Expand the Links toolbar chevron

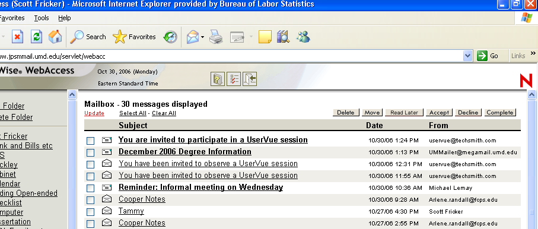pyautogui.click(x=533, y=53)
